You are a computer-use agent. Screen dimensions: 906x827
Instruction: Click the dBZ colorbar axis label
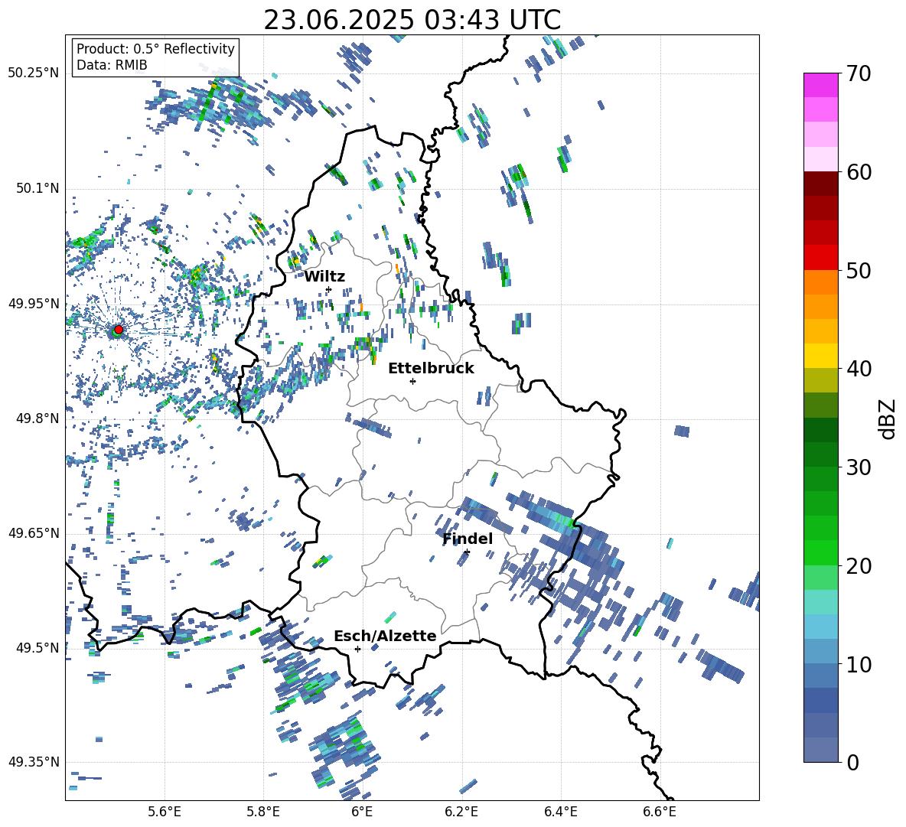tap(888, 418)
